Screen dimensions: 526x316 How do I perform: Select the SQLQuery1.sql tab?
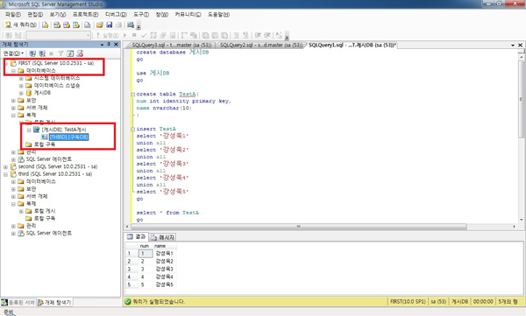(352, 46)
